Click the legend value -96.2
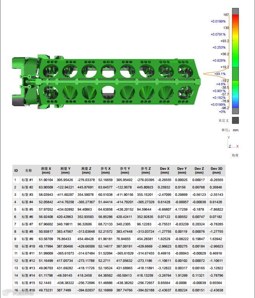The height and width of the screenshot is (298, 255). (x=225, y=108)
